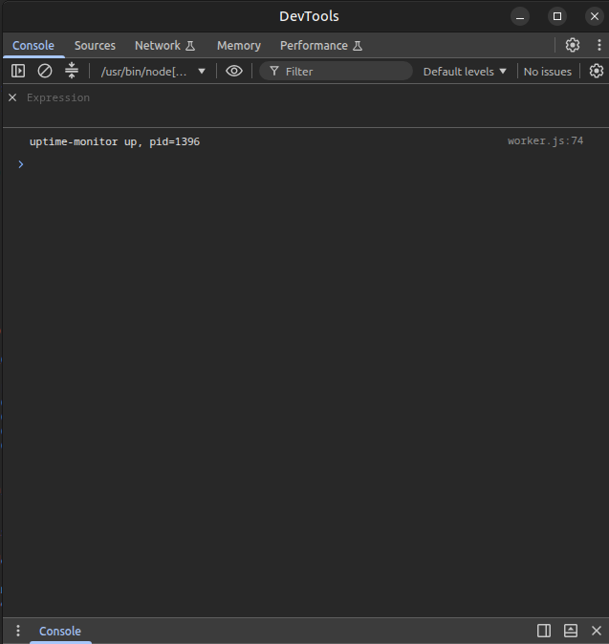This screenshot has height=644, width=609.
Task: Open the drawer's more tools kebab menu
Action: (17, 631)
